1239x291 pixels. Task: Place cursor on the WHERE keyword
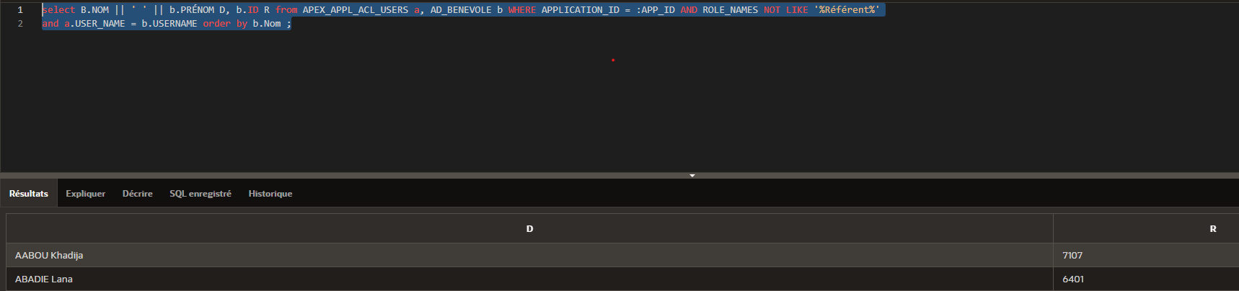[x=521, y=10]
